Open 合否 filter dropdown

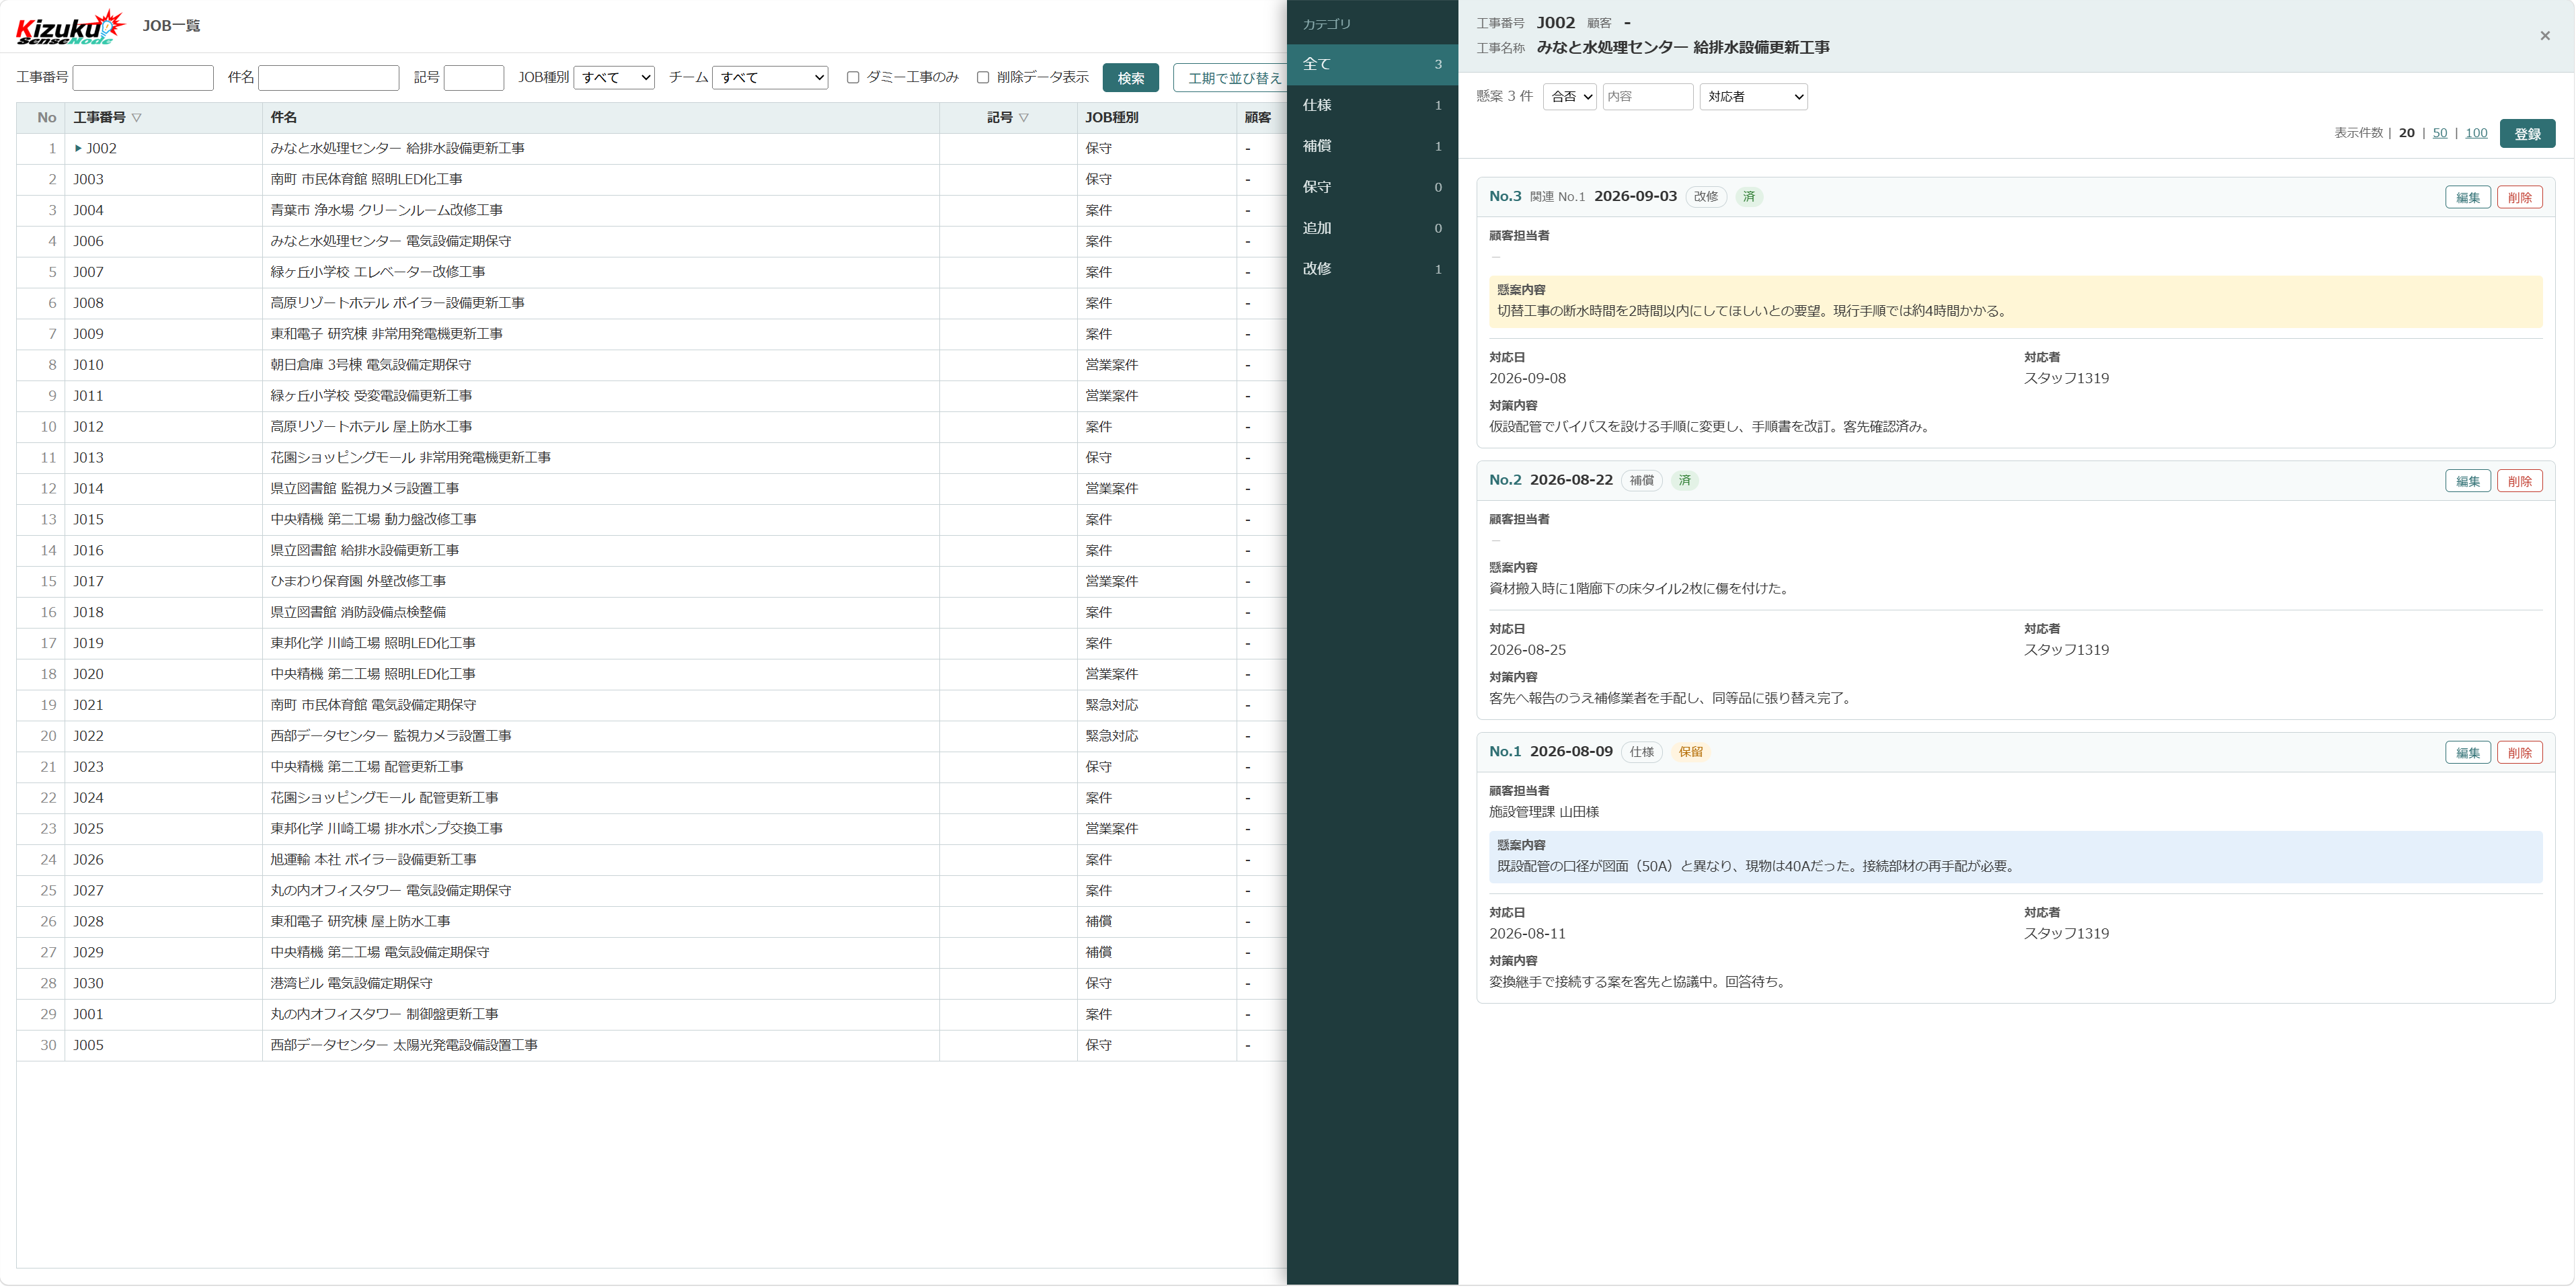(1569, 97)
